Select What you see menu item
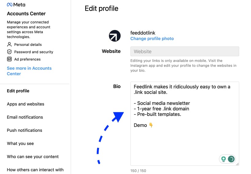 [x=20, y=143]
